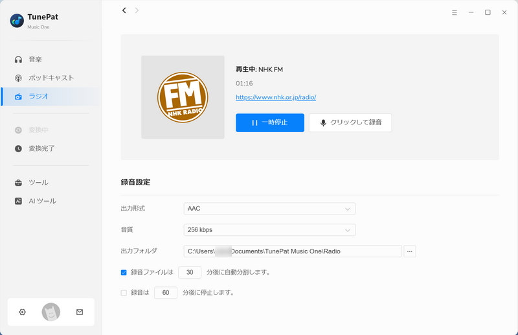
Task: Open the 変換完了 section
Action: 51,148
